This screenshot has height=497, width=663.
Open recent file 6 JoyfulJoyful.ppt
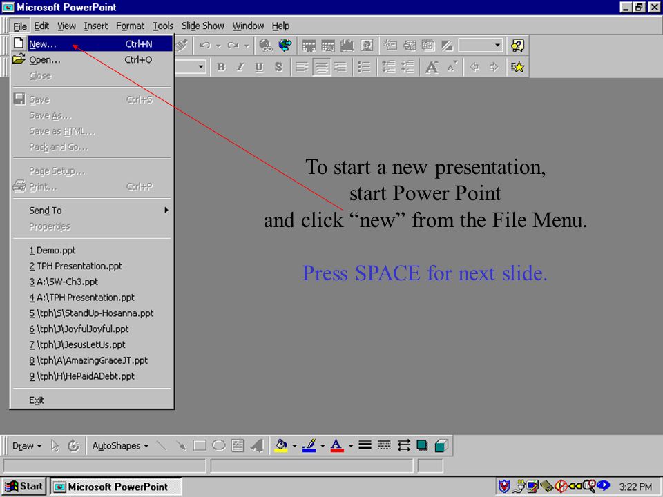92,329
